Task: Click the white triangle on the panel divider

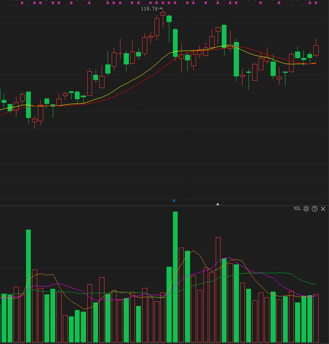Action: [x=218, y=204]
